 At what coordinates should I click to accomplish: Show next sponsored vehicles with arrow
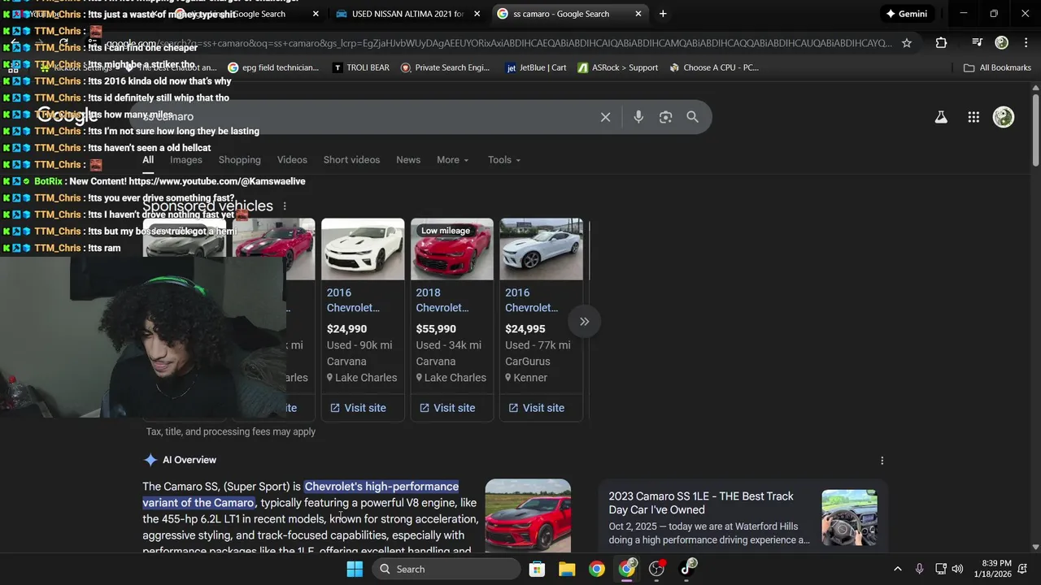click(584, 322)
